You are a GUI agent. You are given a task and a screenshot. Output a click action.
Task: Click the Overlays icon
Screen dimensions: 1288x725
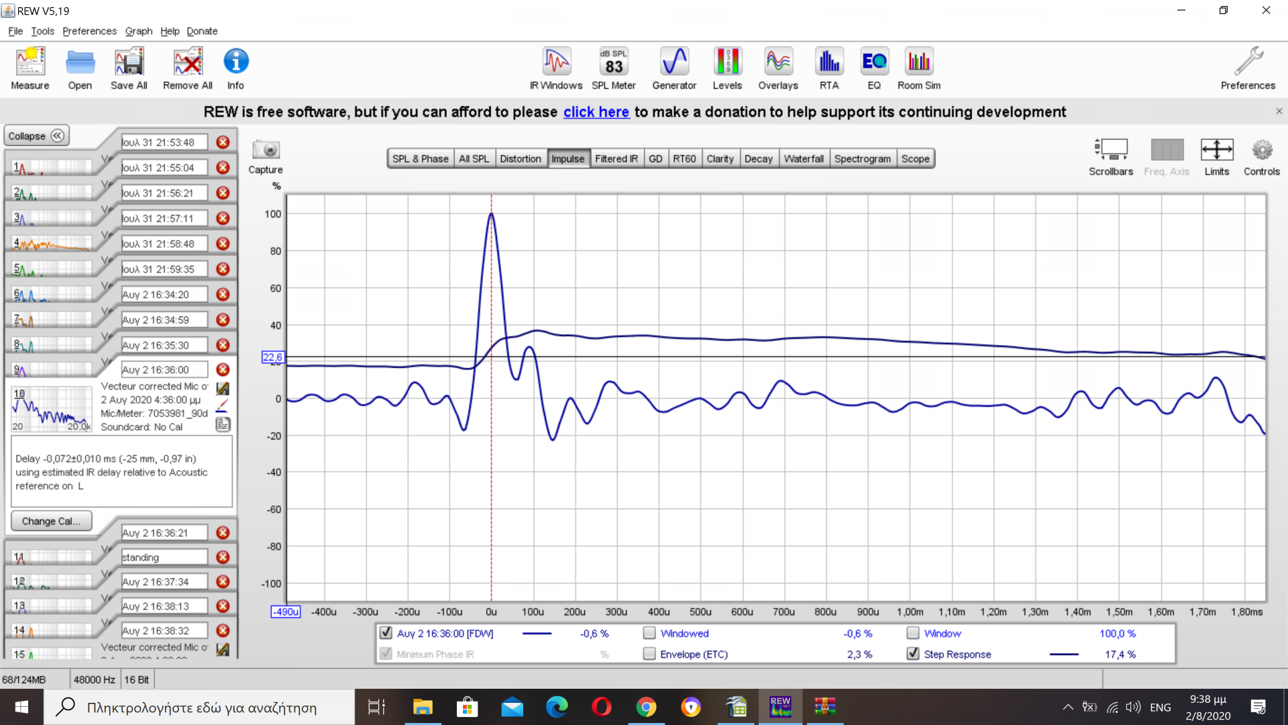tap(777, 68)
